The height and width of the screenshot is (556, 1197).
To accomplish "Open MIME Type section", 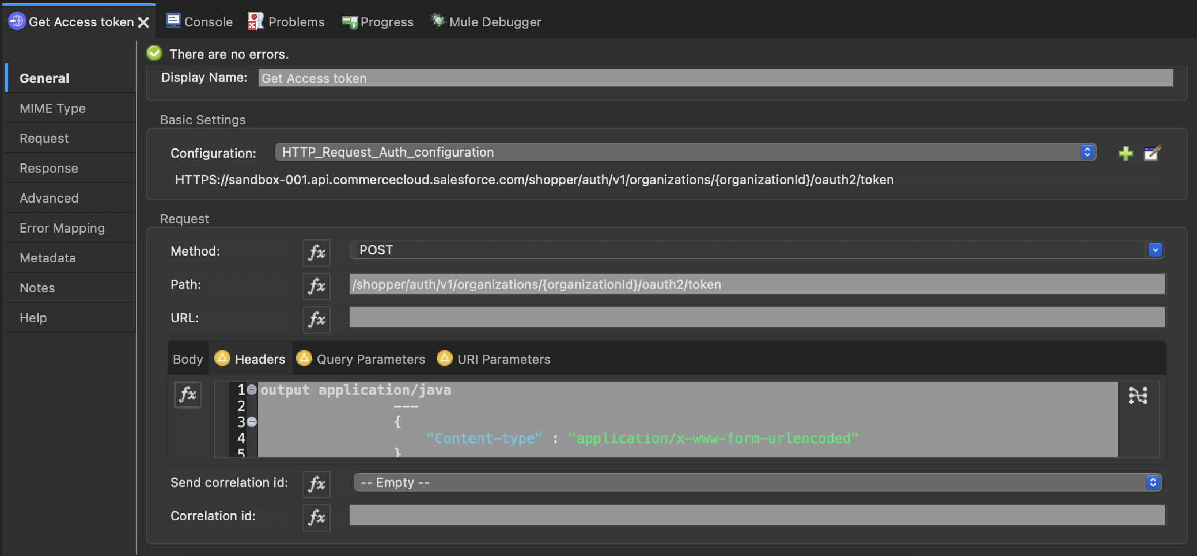I will point(70,108).
